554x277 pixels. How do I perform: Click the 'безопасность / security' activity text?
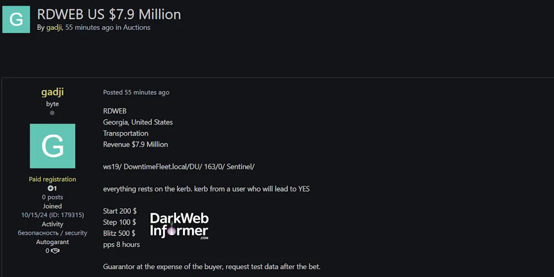(x=53, y=233)
